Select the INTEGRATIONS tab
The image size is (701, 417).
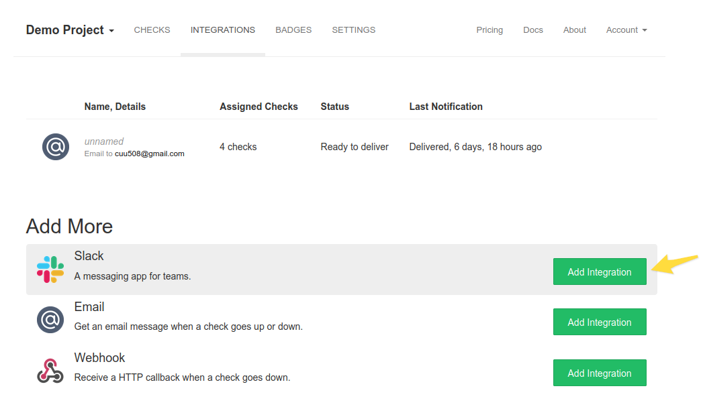coord(222,29)
